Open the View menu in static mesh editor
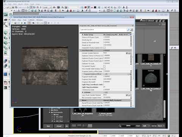 point(19,20)
